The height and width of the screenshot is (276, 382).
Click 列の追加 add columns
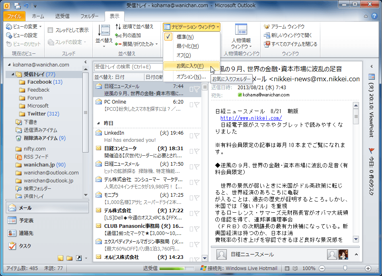[x=128, y=35]
